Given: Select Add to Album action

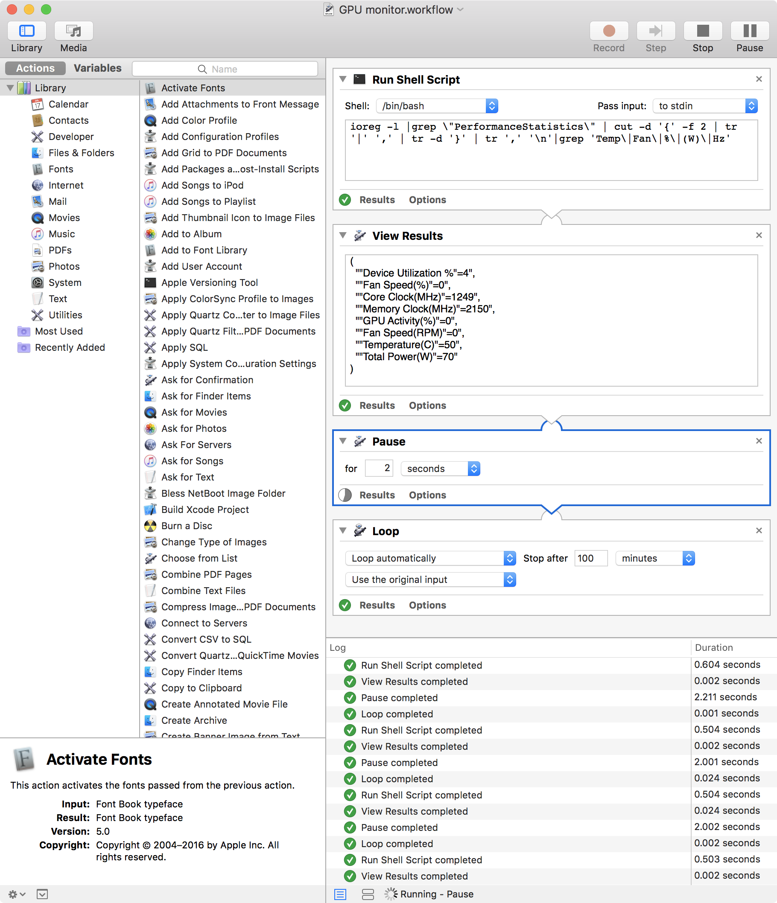Looking at the screenshot, I should point(233,234).
